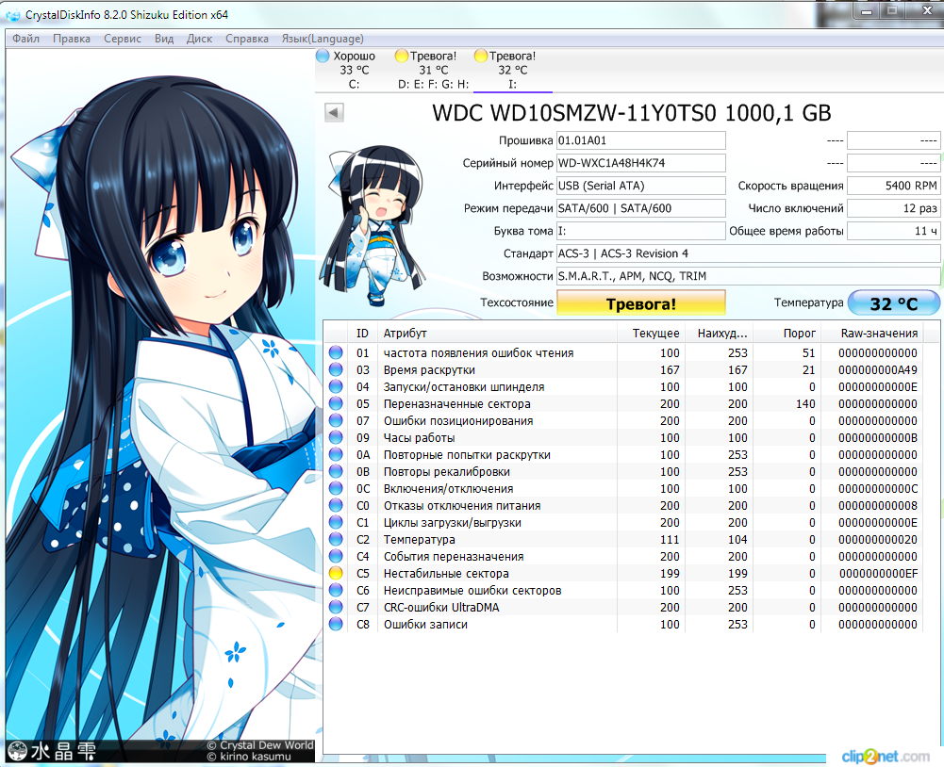Click the Наихуд... column header

coord(719,334)
